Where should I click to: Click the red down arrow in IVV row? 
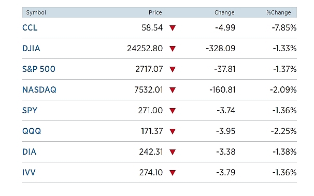coord(173,173)
